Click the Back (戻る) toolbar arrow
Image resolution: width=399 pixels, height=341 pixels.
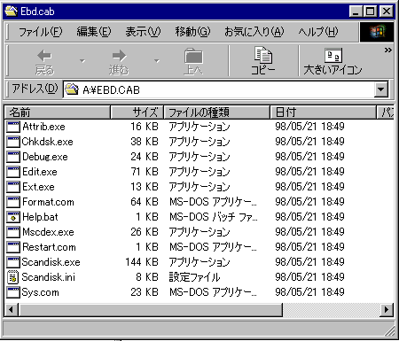click(x=44, y=55)
